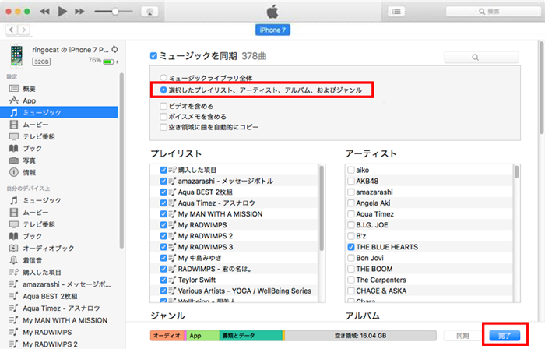Click 書類とデータ storage bar segment
Viewport: 545px width, 349px height.
point(251,336)
